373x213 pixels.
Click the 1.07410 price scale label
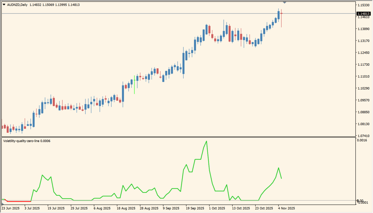(363, 136)
